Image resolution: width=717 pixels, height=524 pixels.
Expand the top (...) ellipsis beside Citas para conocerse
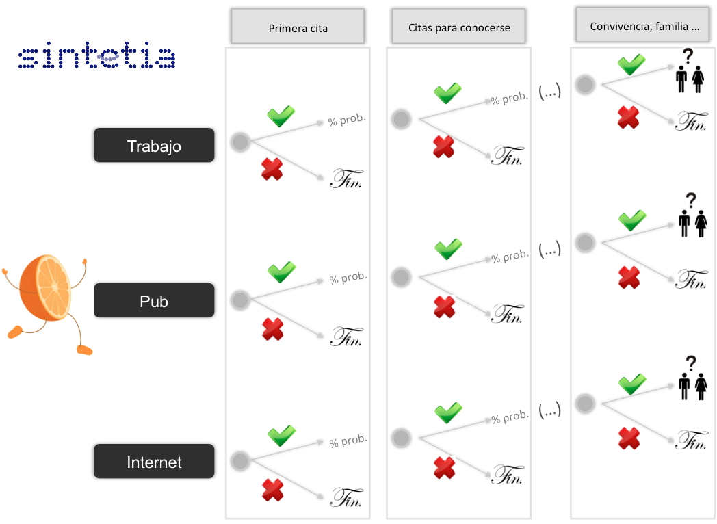click(549, 92)
